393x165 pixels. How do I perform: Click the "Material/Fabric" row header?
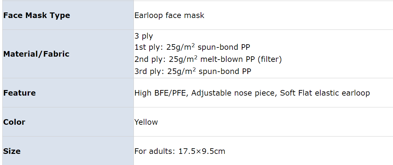coord(36,54)
